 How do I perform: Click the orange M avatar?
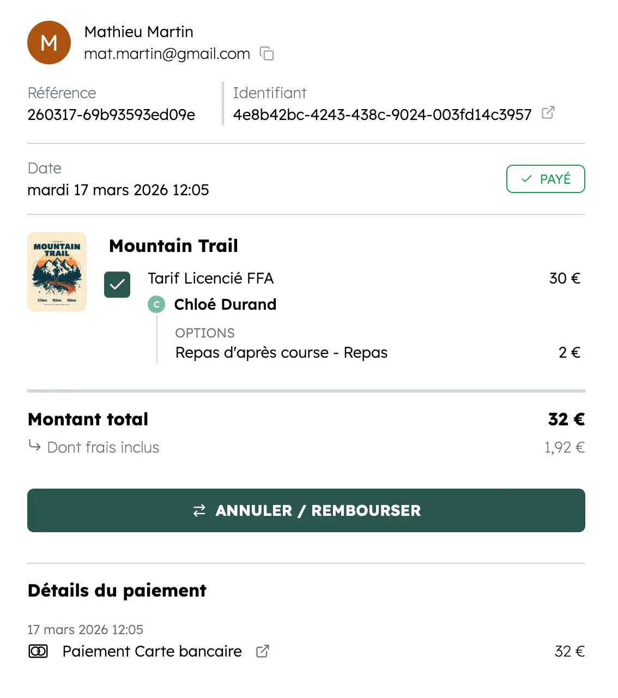(49, 43)
